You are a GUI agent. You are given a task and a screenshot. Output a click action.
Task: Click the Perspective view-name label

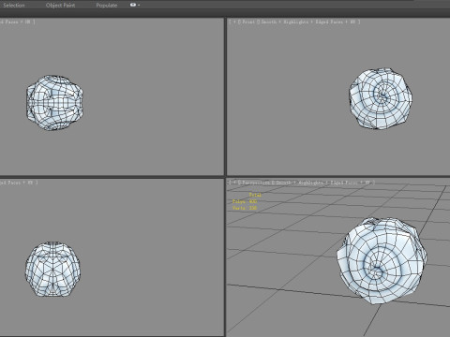tap(255, 183)
